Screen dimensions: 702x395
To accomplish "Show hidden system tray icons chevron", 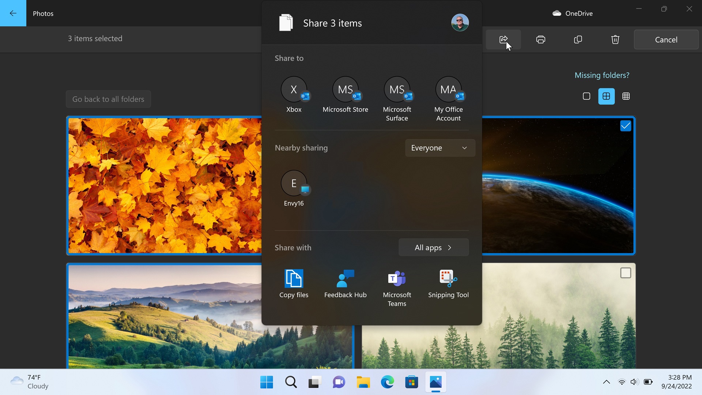I will pos(606,382).
